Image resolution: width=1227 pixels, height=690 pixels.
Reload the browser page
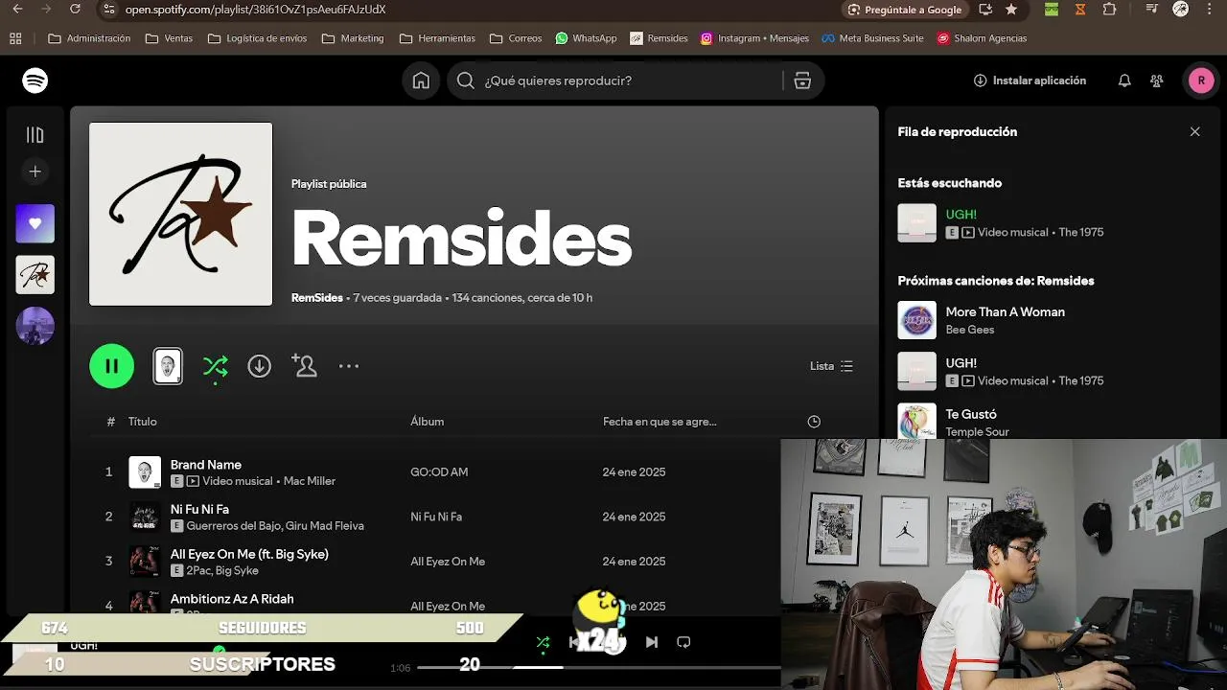click(x=76, y=10)
